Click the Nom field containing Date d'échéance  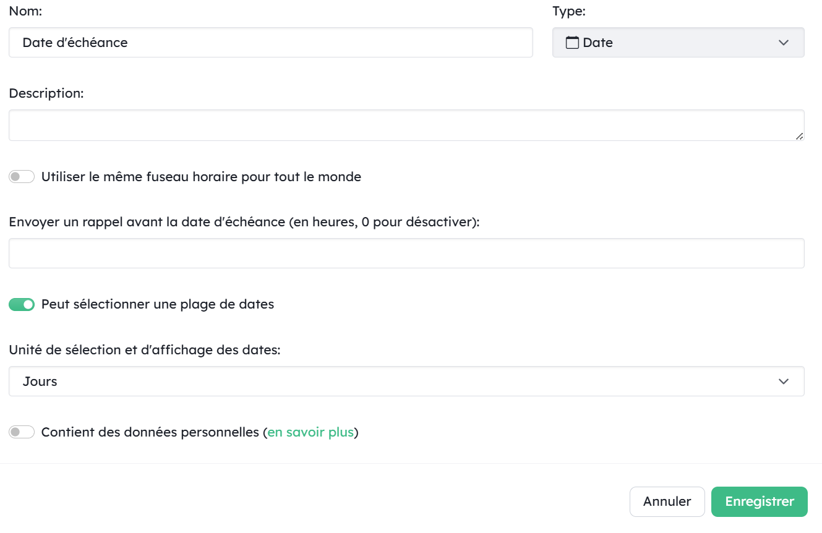[x=271, y=43]
